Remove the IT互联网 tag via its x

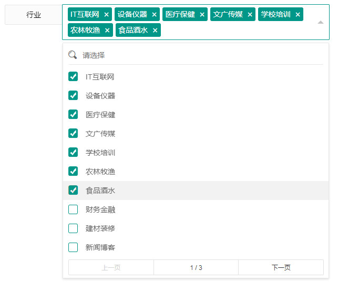(x=107, y=15)
